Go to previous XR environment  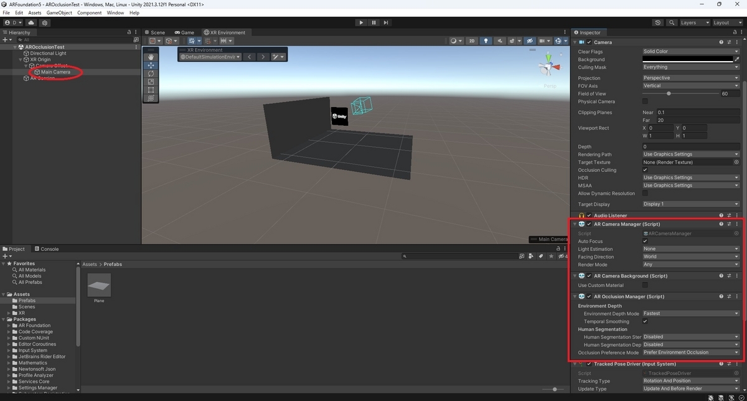[249, 57]
